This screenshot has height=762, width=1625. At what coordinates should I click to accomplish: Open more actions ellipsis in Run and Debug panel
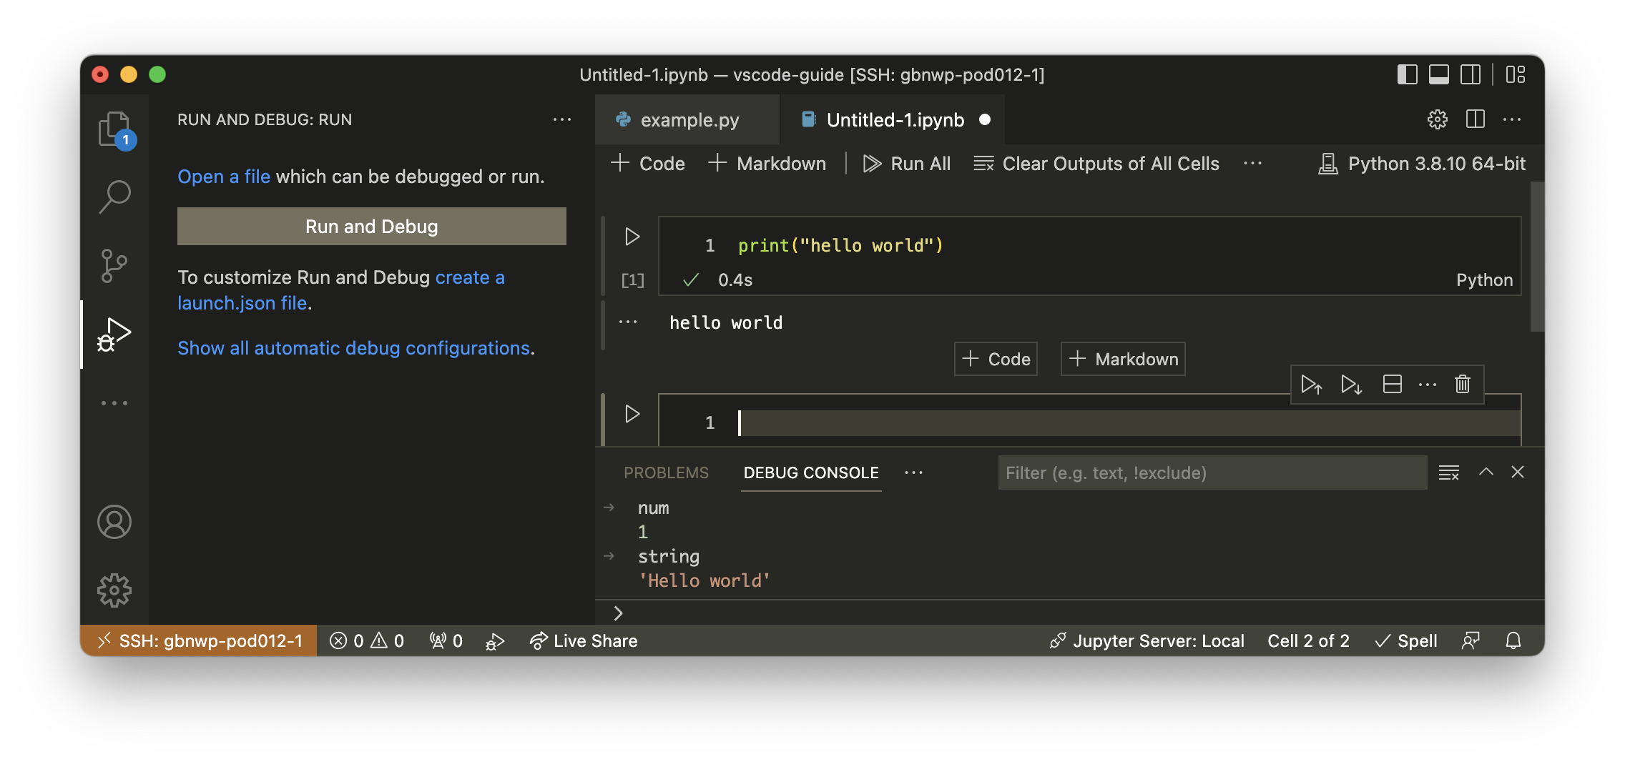(562, 119)
